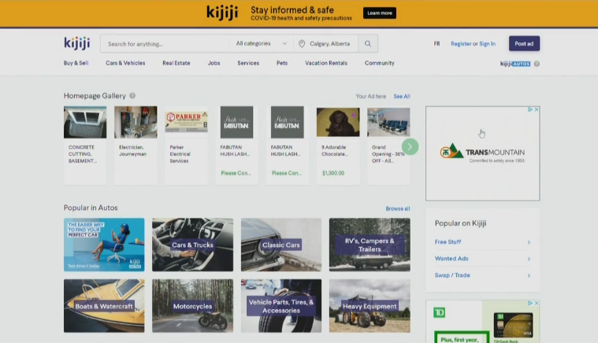The image size is (598, 343).
Task: Open Electrician Journeyman ad thumbnail
Action: [136, 122]
